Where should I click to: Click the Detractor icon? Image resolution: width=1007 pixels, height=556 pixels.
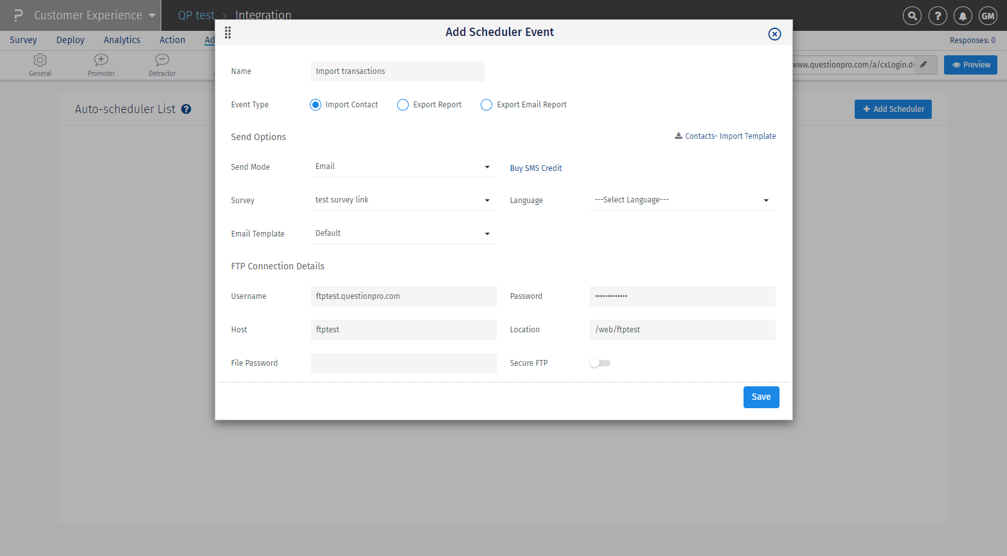tap(161, 59)
